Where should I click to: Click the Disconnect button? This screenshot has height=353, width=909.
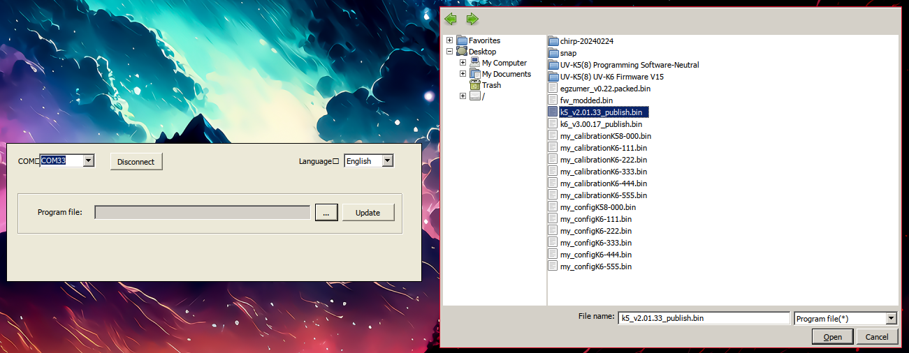[136, 162]
